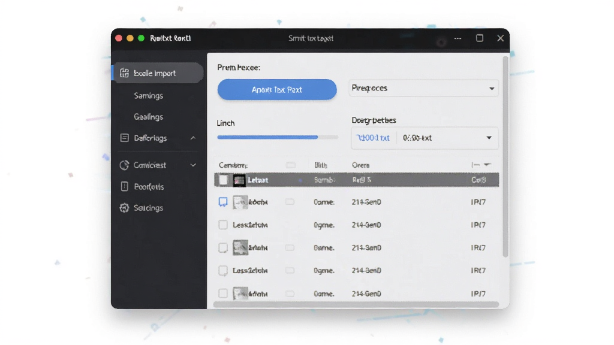Click the Excelle Import sidebar icon

[x=124, y=73]
